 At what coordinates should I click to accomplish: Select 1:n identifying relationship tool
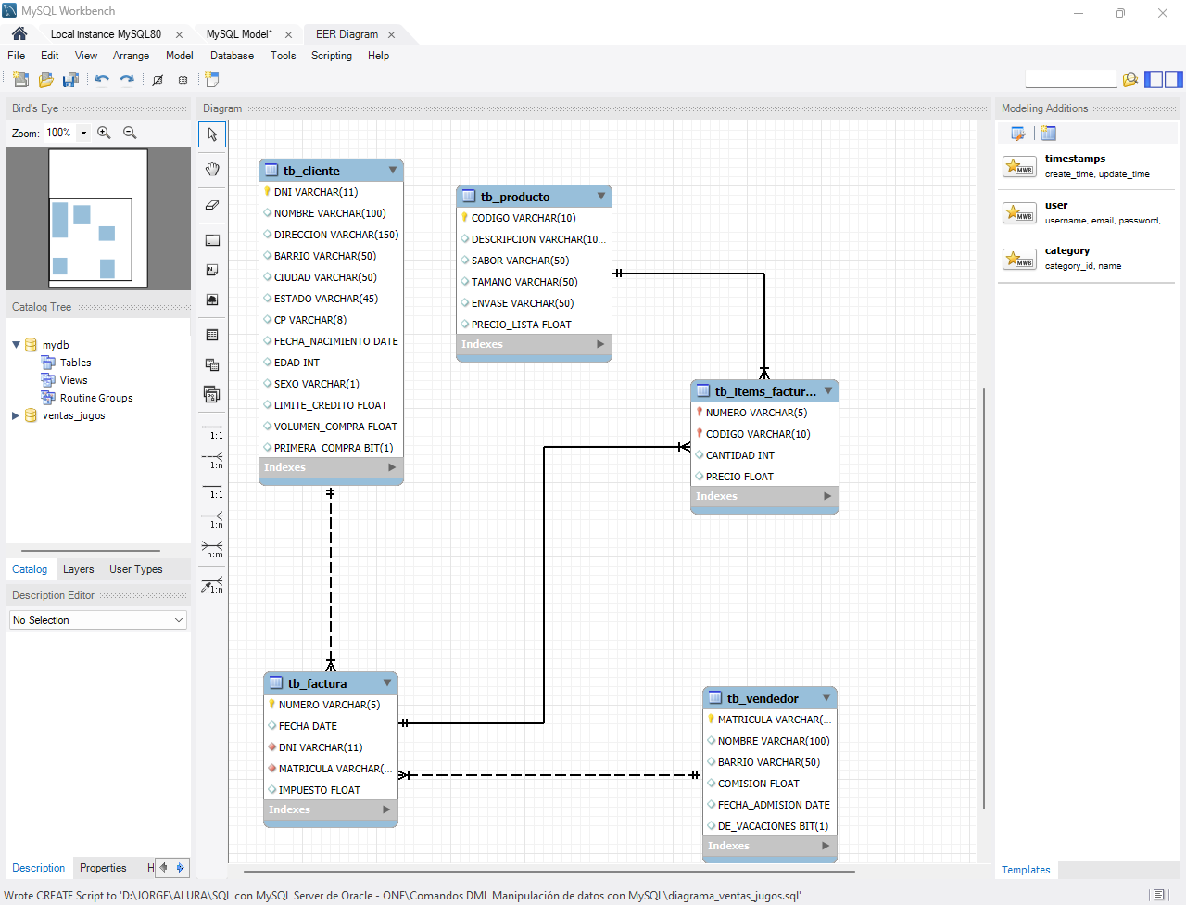pos(212,520)
